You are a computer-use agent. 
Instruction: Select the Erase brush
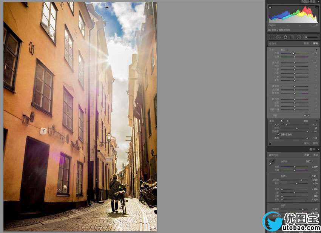[306, 121]
